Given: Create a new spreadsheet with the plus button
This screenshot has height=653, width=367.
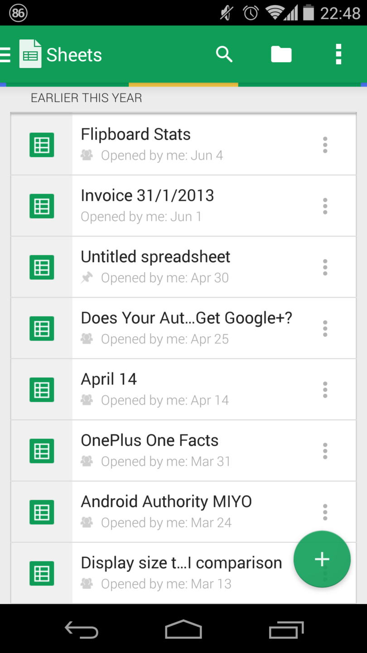Looking at the screenshot, I should click(x=322, y=559).
